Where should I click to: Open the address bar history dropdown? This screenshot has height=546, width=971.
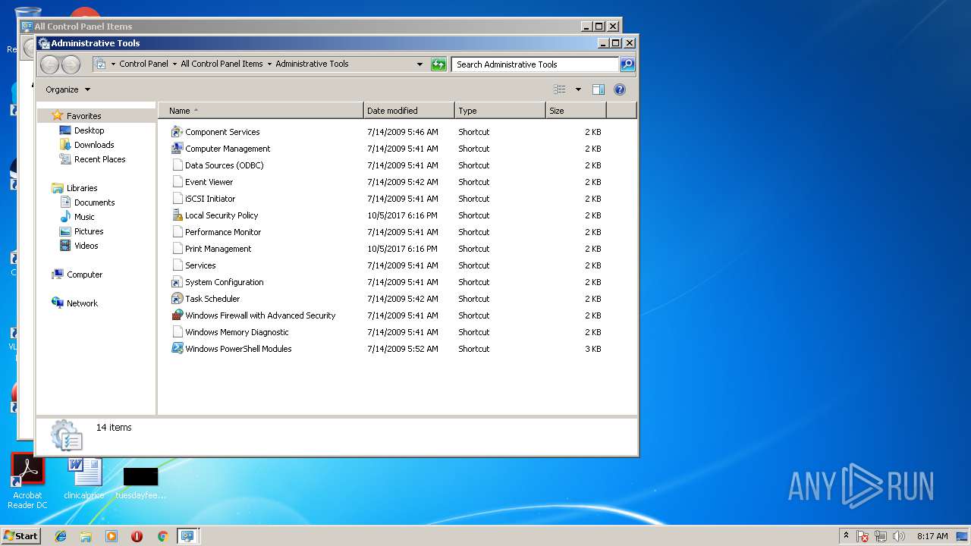point(420,64)
